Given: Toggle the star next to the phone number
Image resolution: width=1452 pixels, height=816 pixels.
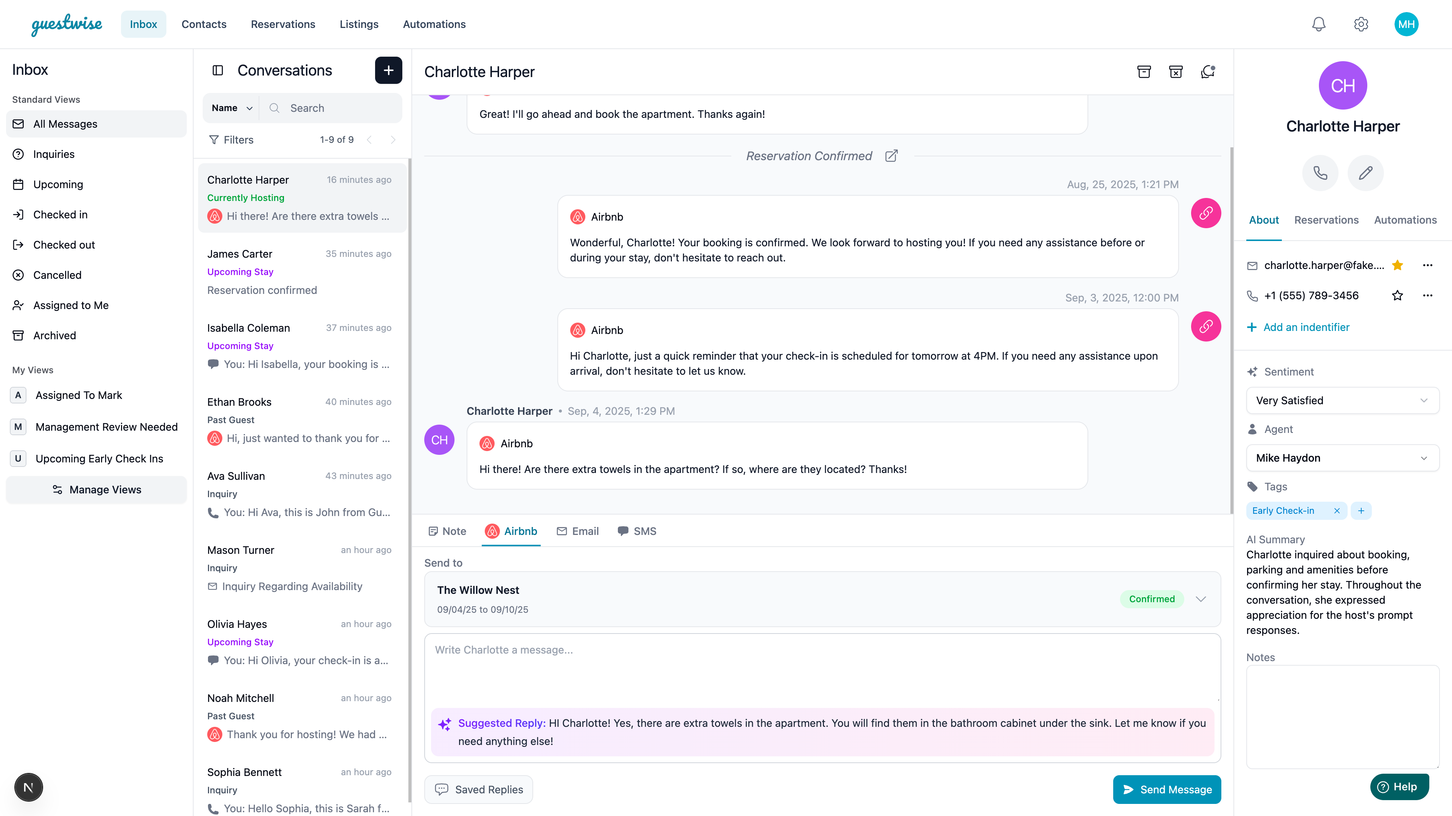Looking at the screenshot, I should [x=1397, y=296].
